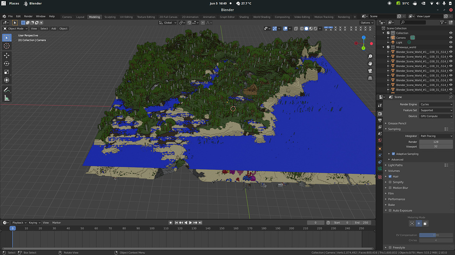Switch perspective/orthographic with grid icon
The height and width of the screenshot is (255, 455).
[x=370, y=78]
